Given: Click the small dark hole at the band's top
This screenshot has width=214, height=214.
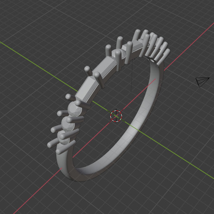Looking at the screenshot, I should (x=152, y=60).
